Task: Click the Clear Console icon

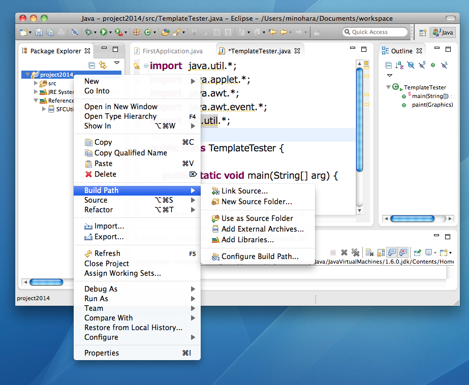Action: 369,252
